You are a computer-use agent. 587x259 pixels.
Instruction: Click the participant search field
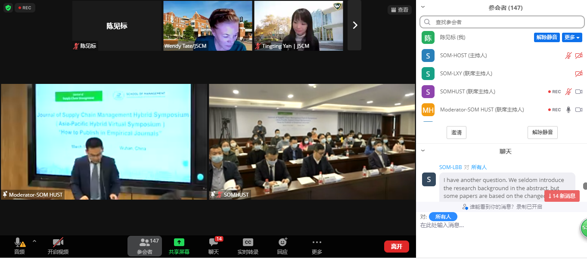tap(501, 22)
